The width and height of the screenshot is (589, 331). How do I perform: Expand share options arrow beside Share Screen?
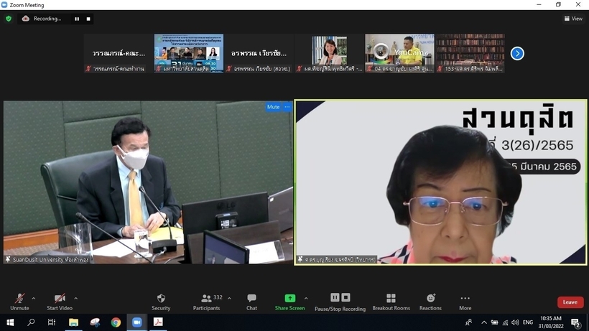pyautogui.click(x=306, y=299)
